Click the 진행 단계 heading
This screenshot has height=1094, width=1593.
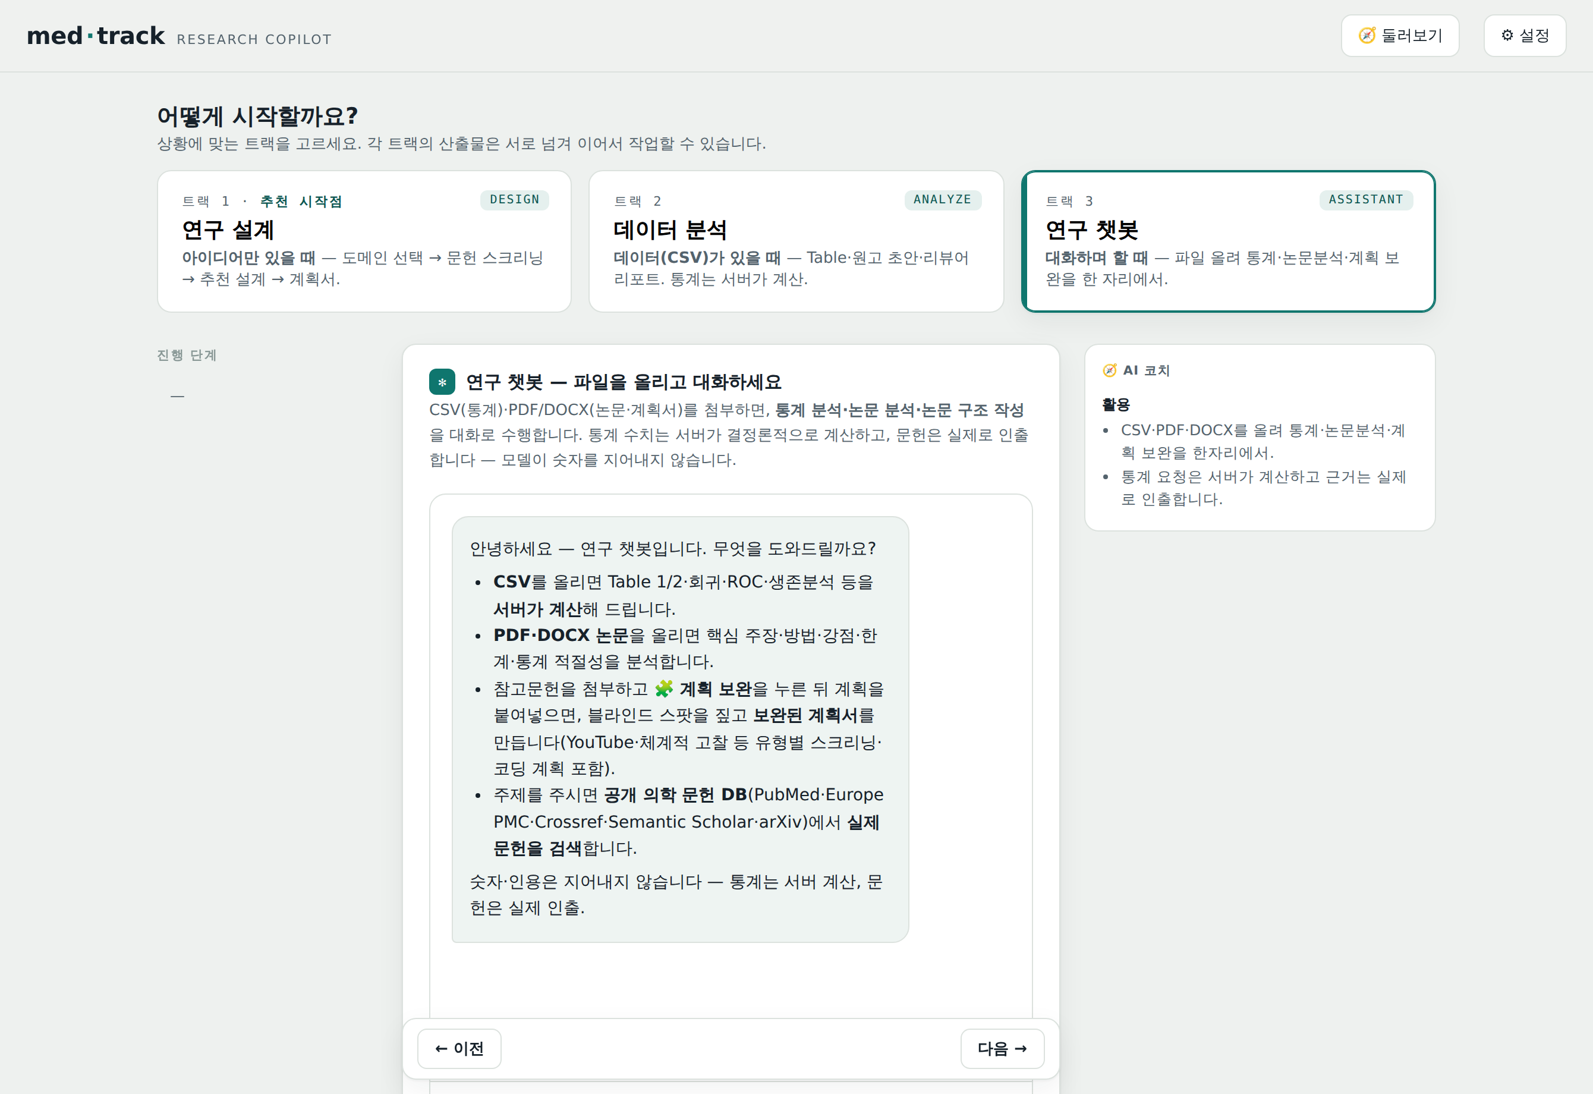pyautogui.click(x=187, y=355)
